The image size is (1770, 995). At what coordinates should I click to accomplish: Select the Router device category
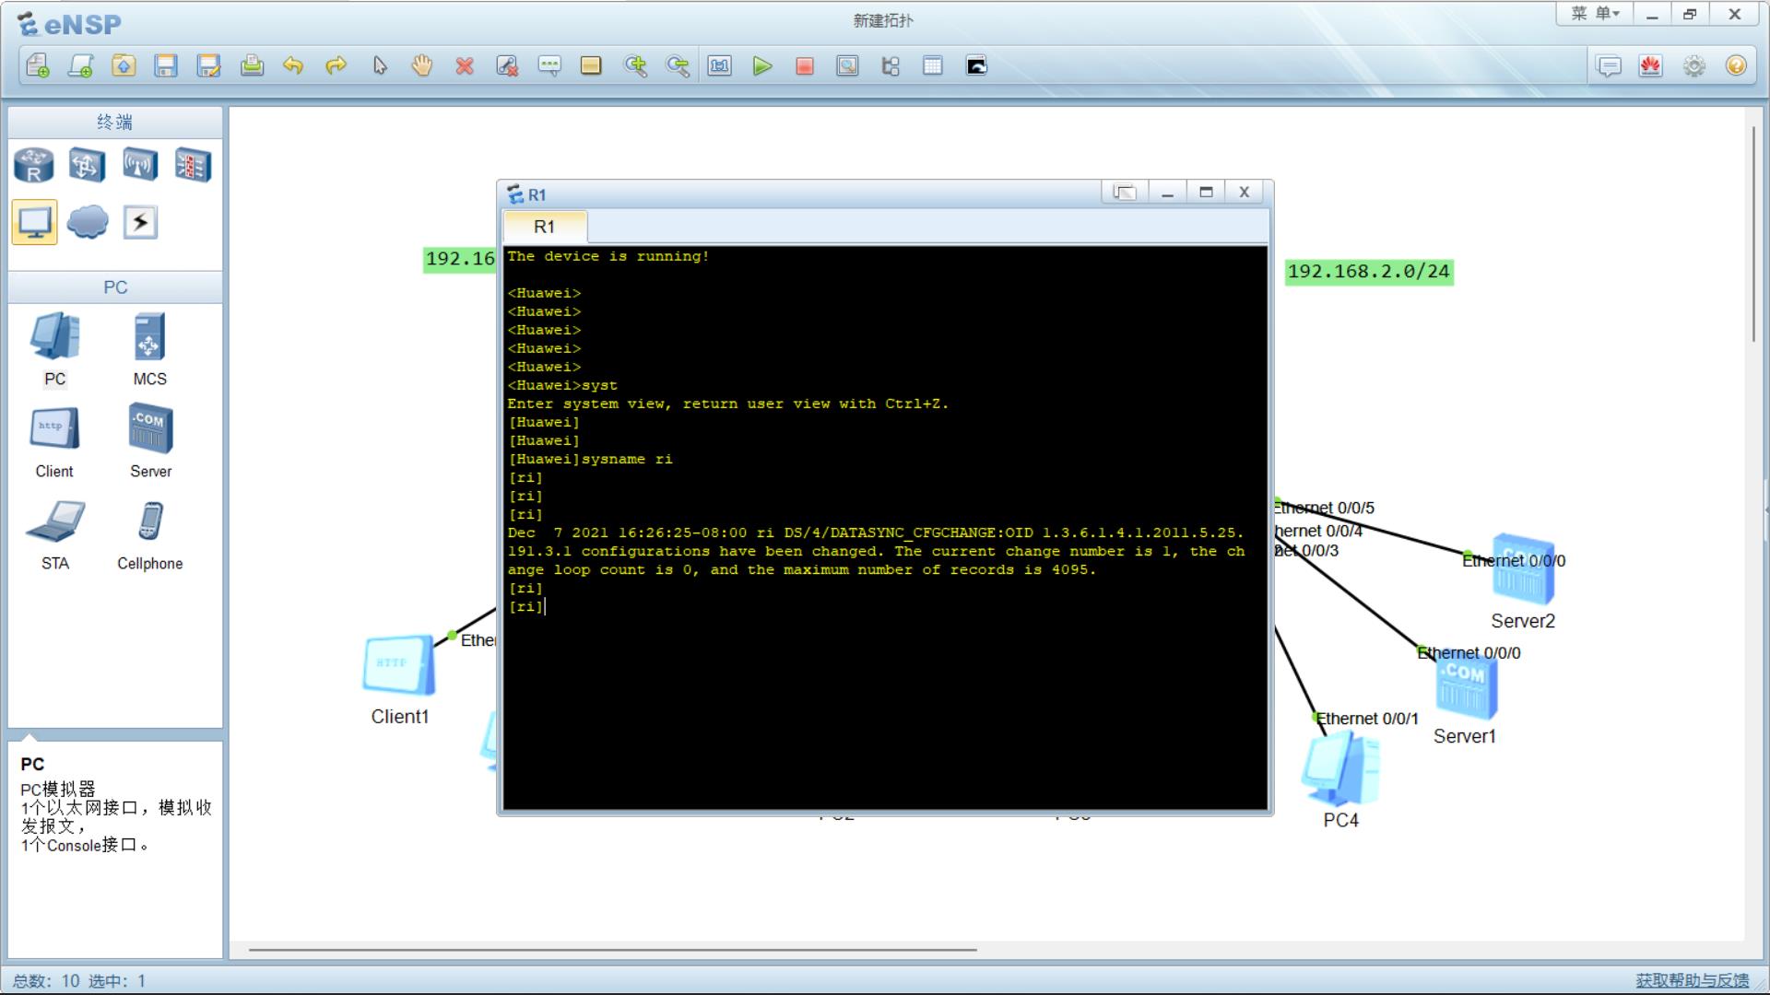click(34, 166)
